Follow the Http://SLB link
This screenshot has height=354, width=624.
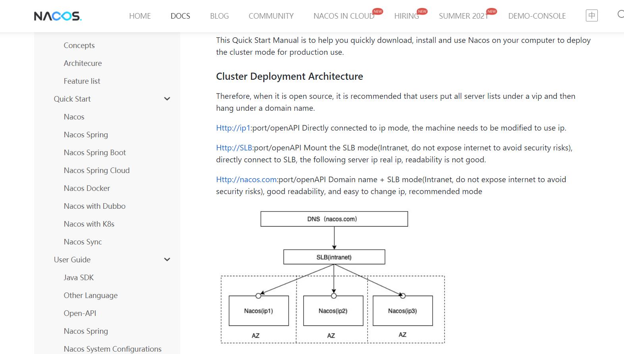point(234,148)
